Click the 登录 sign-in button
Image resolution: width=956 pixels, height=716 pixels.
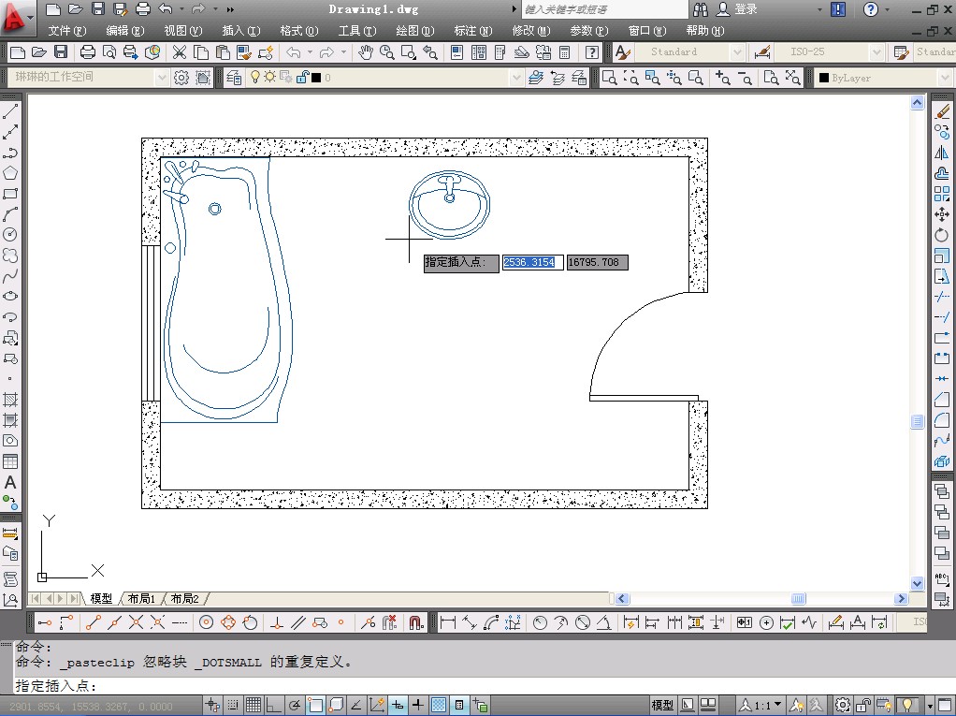[746, 9]
